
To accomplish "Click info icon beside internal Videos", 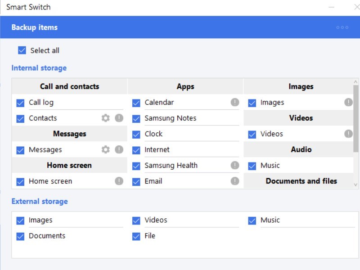I will pyautogui.click(x=348, y=134).
